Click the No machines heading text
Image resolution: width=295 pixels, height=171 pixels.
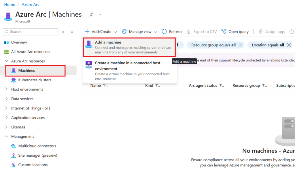269,151
